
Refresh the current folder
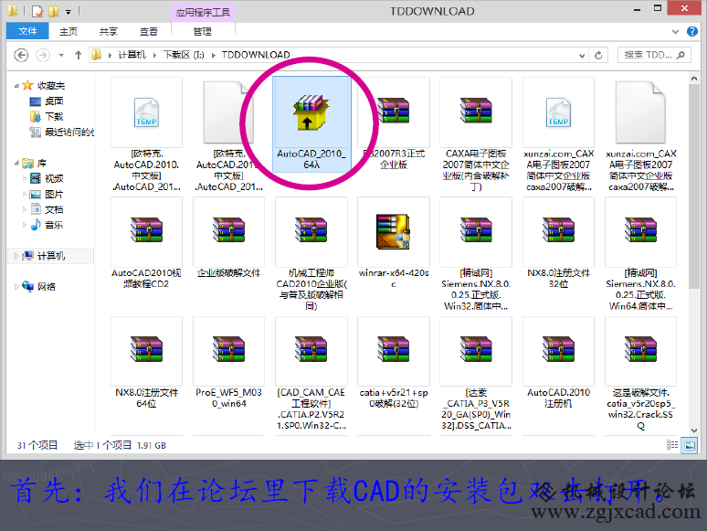(599, 55)
